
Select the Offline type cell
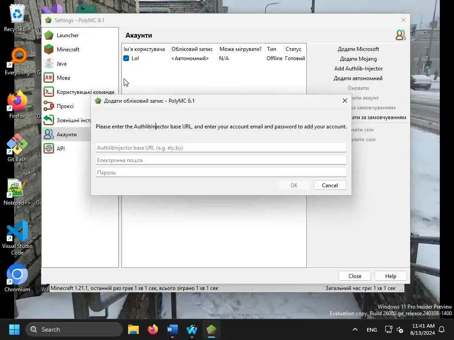point(274,58)
